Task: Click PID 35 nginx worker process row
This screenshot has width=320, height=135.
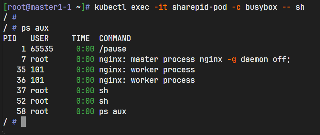Action: click(x=147, y=70)
